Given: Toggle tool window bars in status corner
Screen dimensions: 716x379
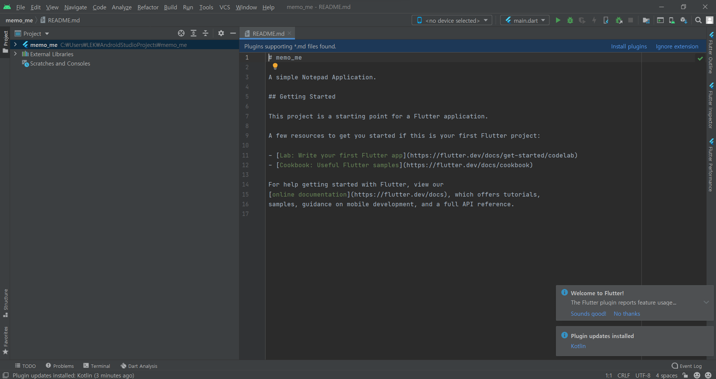Looking at the screenshot, I should (6, 375).
